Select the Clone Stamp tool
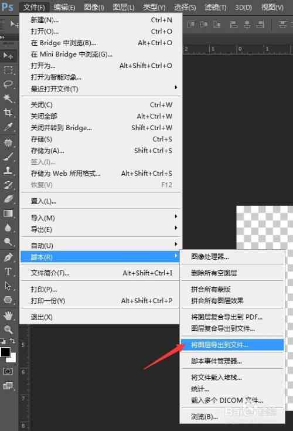Screen dimensions: 293x431 [x=8, y=171]
